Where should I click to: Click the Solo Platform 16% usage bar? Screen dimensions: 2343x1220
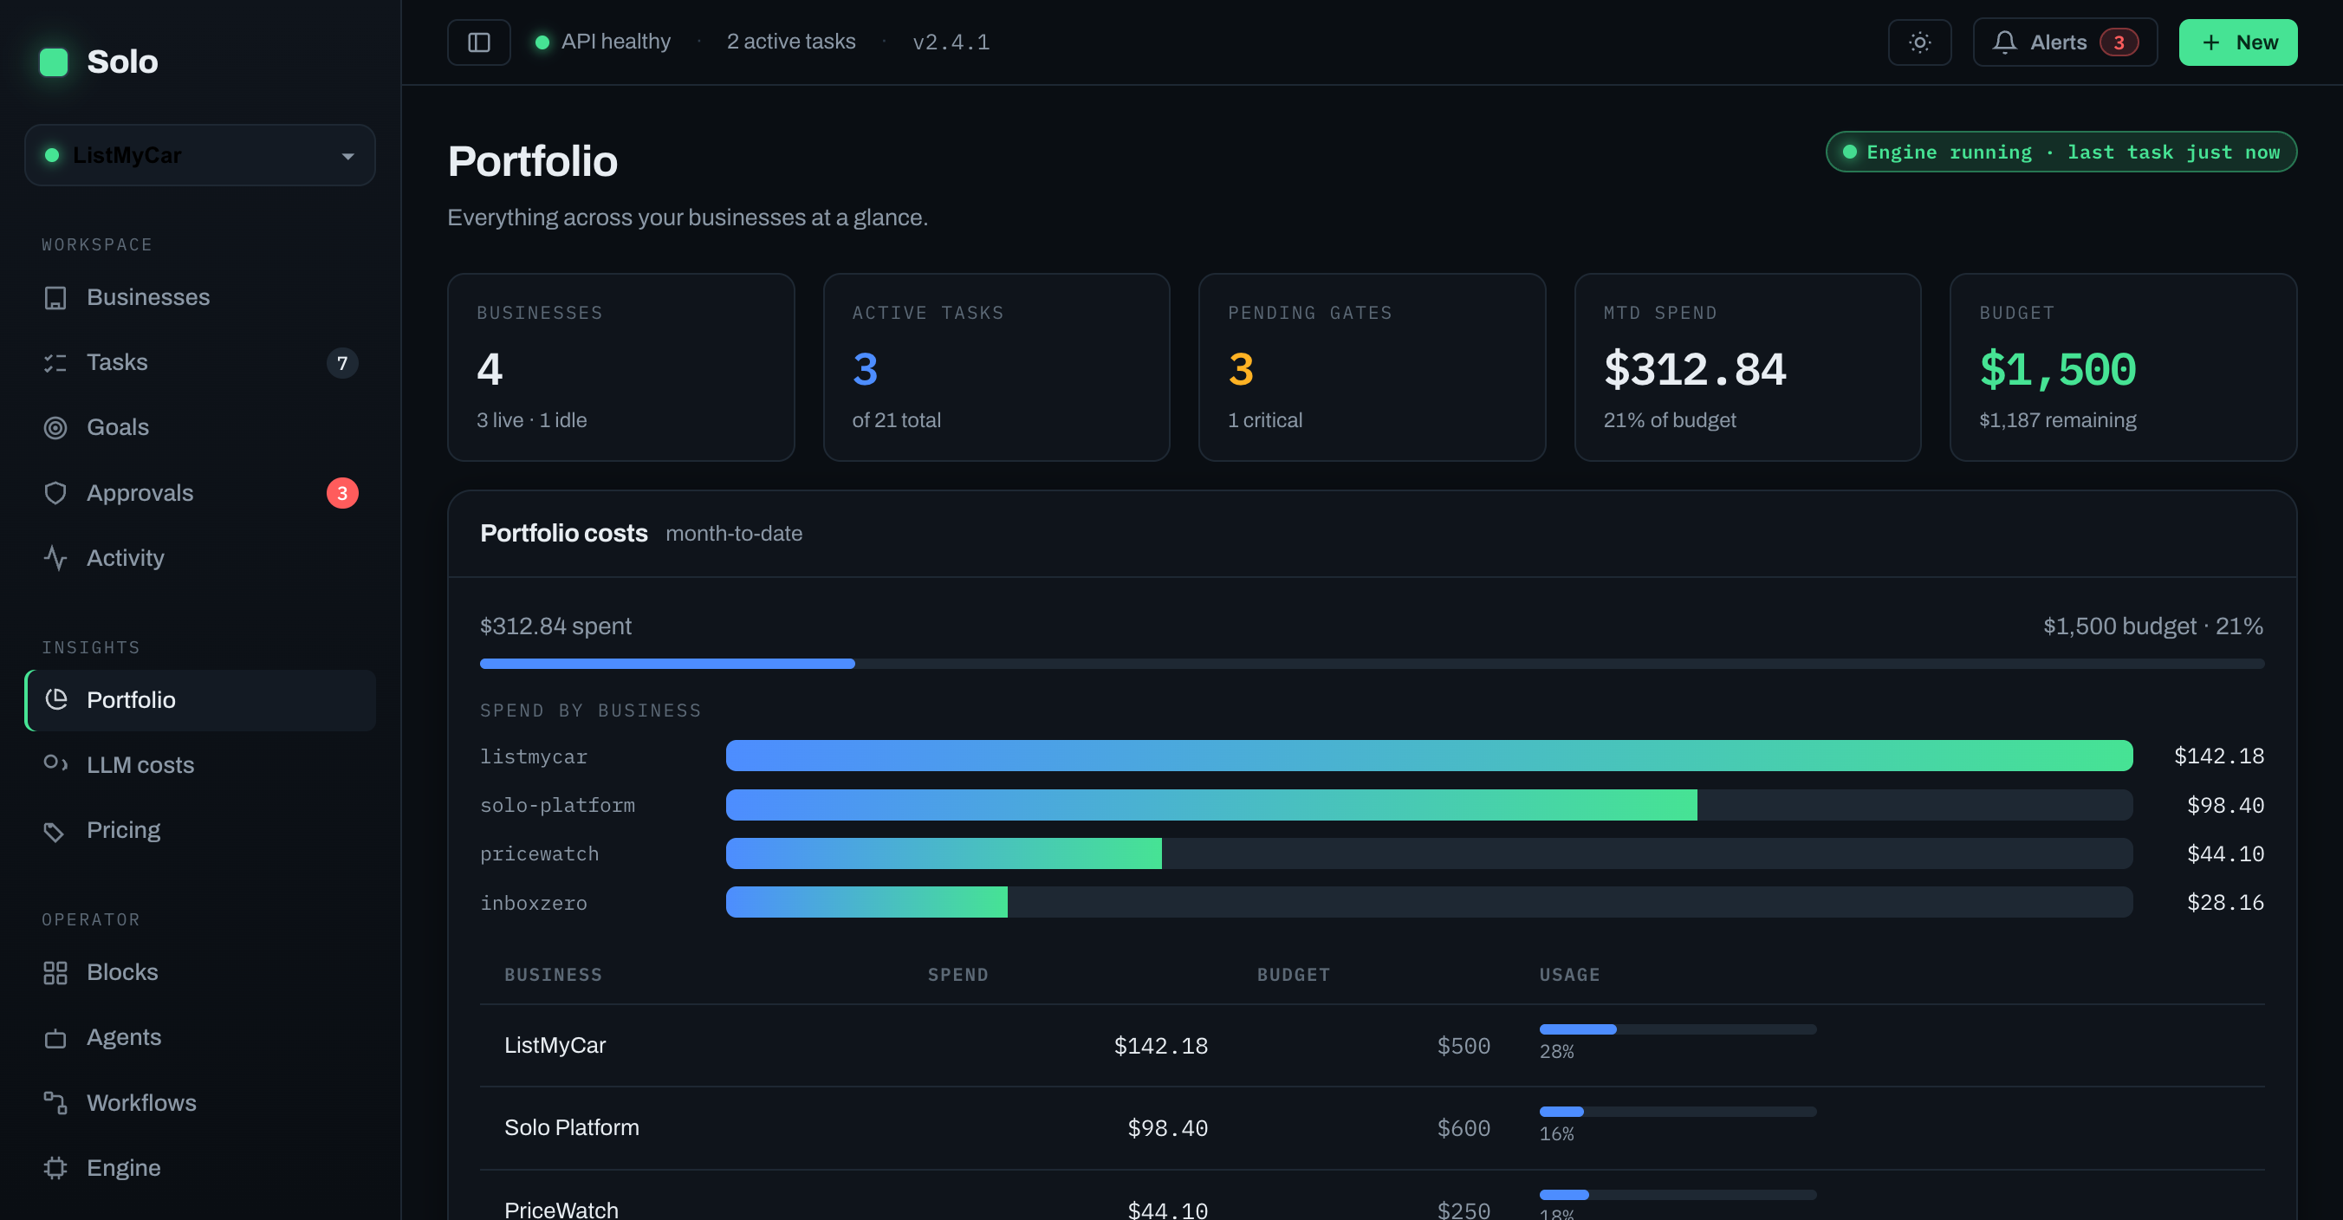tap(1678, 1112)
